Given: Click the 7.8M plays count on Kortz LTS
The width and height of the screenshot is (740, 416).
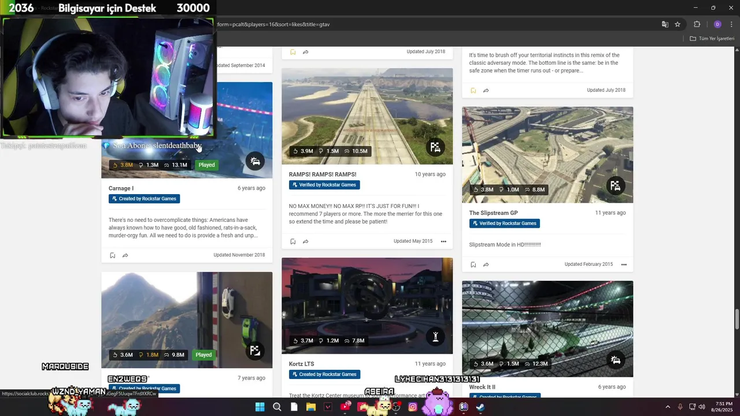Looking at the screenshot, I should 354,341.
